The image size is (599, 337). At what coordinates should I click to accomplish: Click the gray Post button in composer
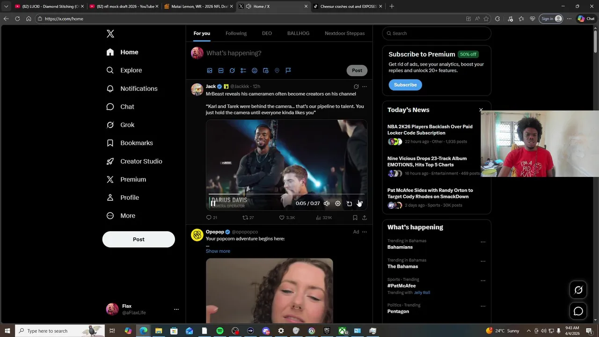click(x=357, y=71)
